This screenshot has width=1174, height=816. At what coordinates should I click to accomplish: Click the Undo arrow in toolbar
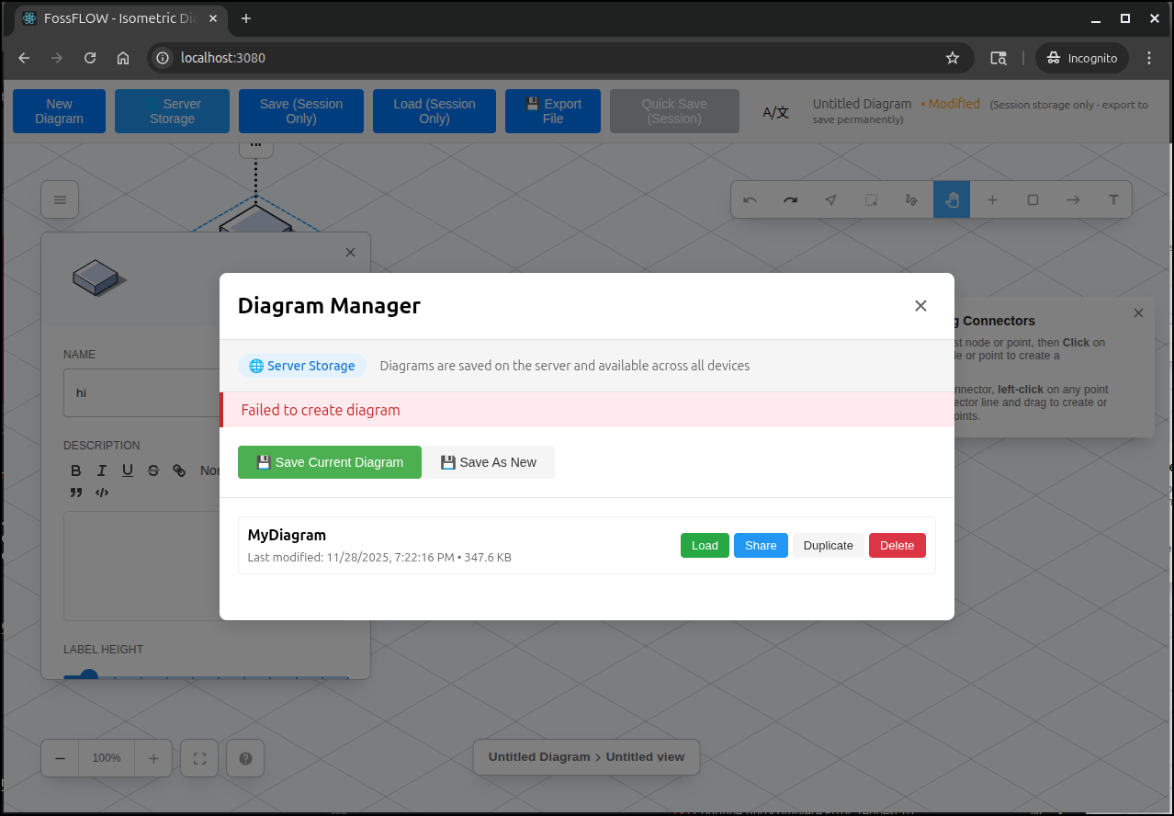(750, 199)
